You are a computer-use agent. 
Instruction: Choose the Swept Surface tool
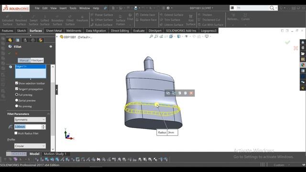33,20
